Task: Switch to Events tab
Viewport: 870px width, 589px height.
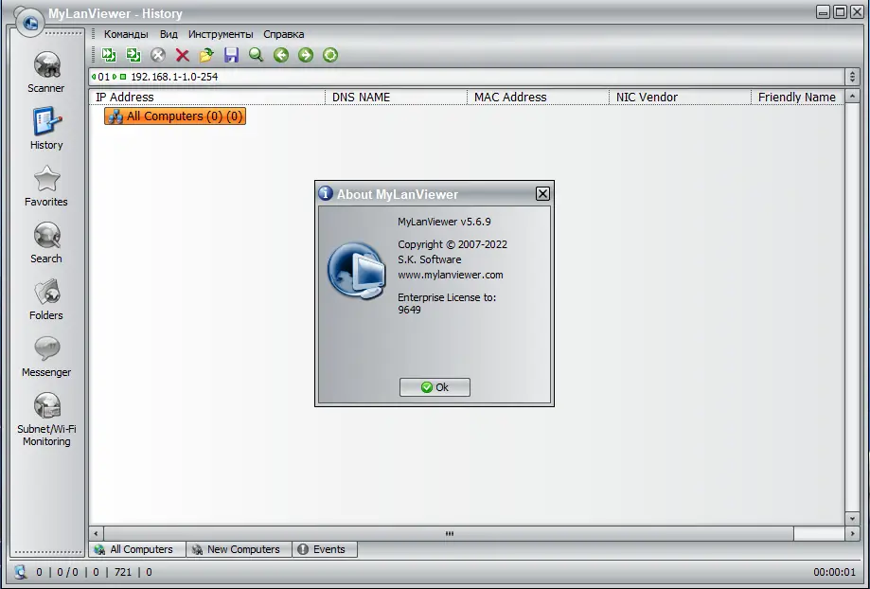Action: click(x=325, y=549)
